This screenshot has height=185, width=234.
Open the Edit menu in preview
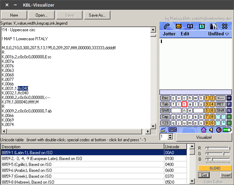coord(185,34)
